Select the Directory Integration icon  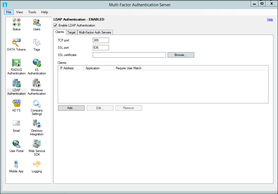37,125
